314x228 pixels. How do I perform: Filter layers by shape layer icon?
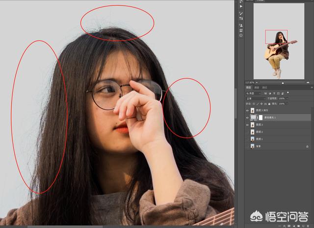pos(278,93)
